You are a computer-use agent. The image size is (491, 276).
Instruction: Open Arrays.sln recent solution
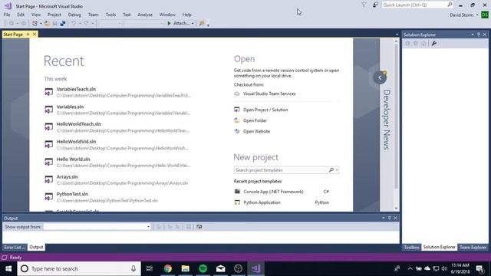117,180
